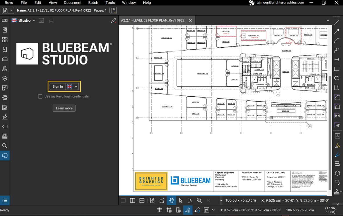This screenshot has height=216, width=343.
Task: Activate the Pan hand tool
Action: [x=171, y=200]
